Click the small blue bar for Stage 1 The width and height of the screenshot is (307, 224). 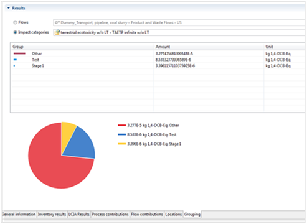pos(14,66)
